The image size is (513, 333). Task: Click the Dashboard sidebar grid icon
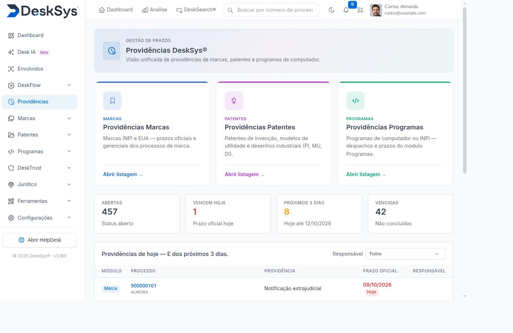11,36
